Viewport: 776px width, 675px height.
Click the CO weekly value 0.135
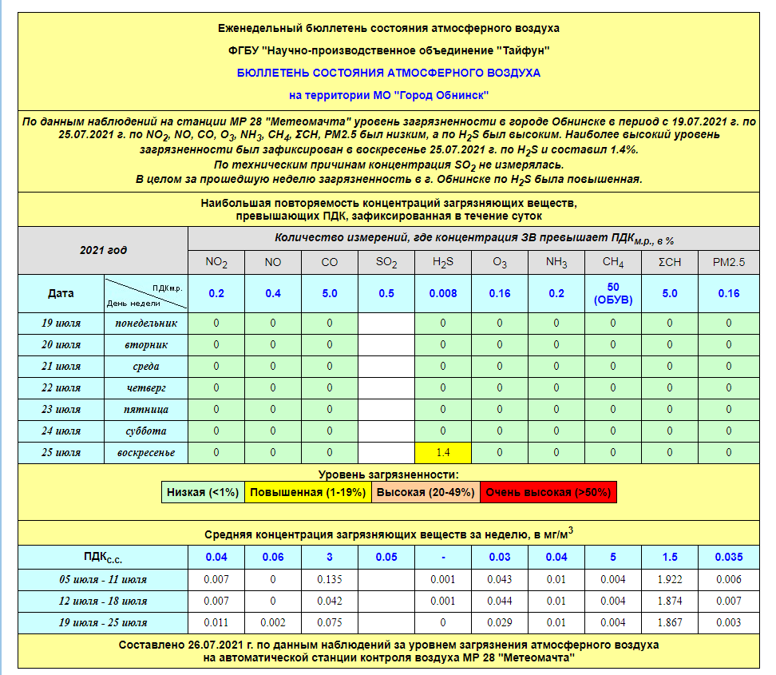point(330,579)
